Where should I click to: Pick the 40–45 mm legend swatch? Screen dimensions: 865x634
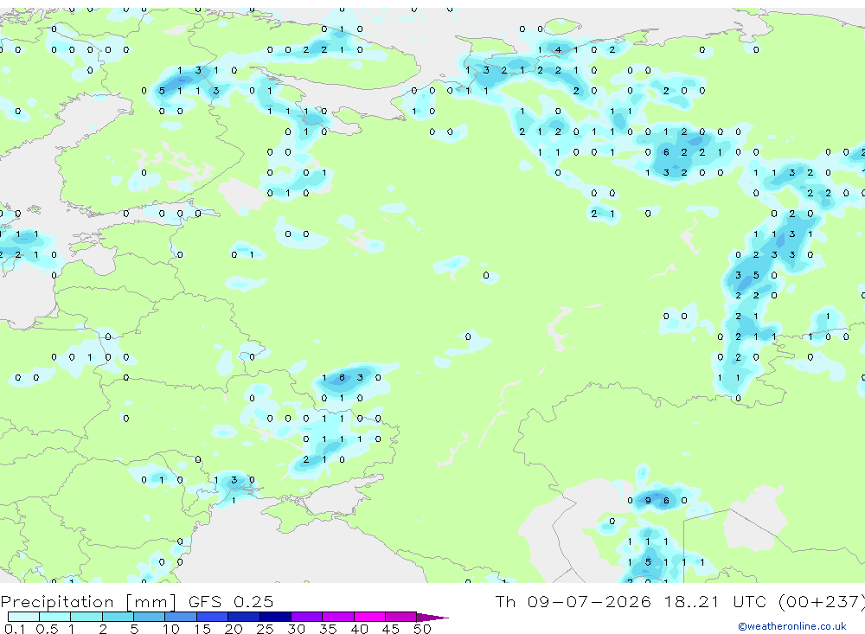pos(369,617)
